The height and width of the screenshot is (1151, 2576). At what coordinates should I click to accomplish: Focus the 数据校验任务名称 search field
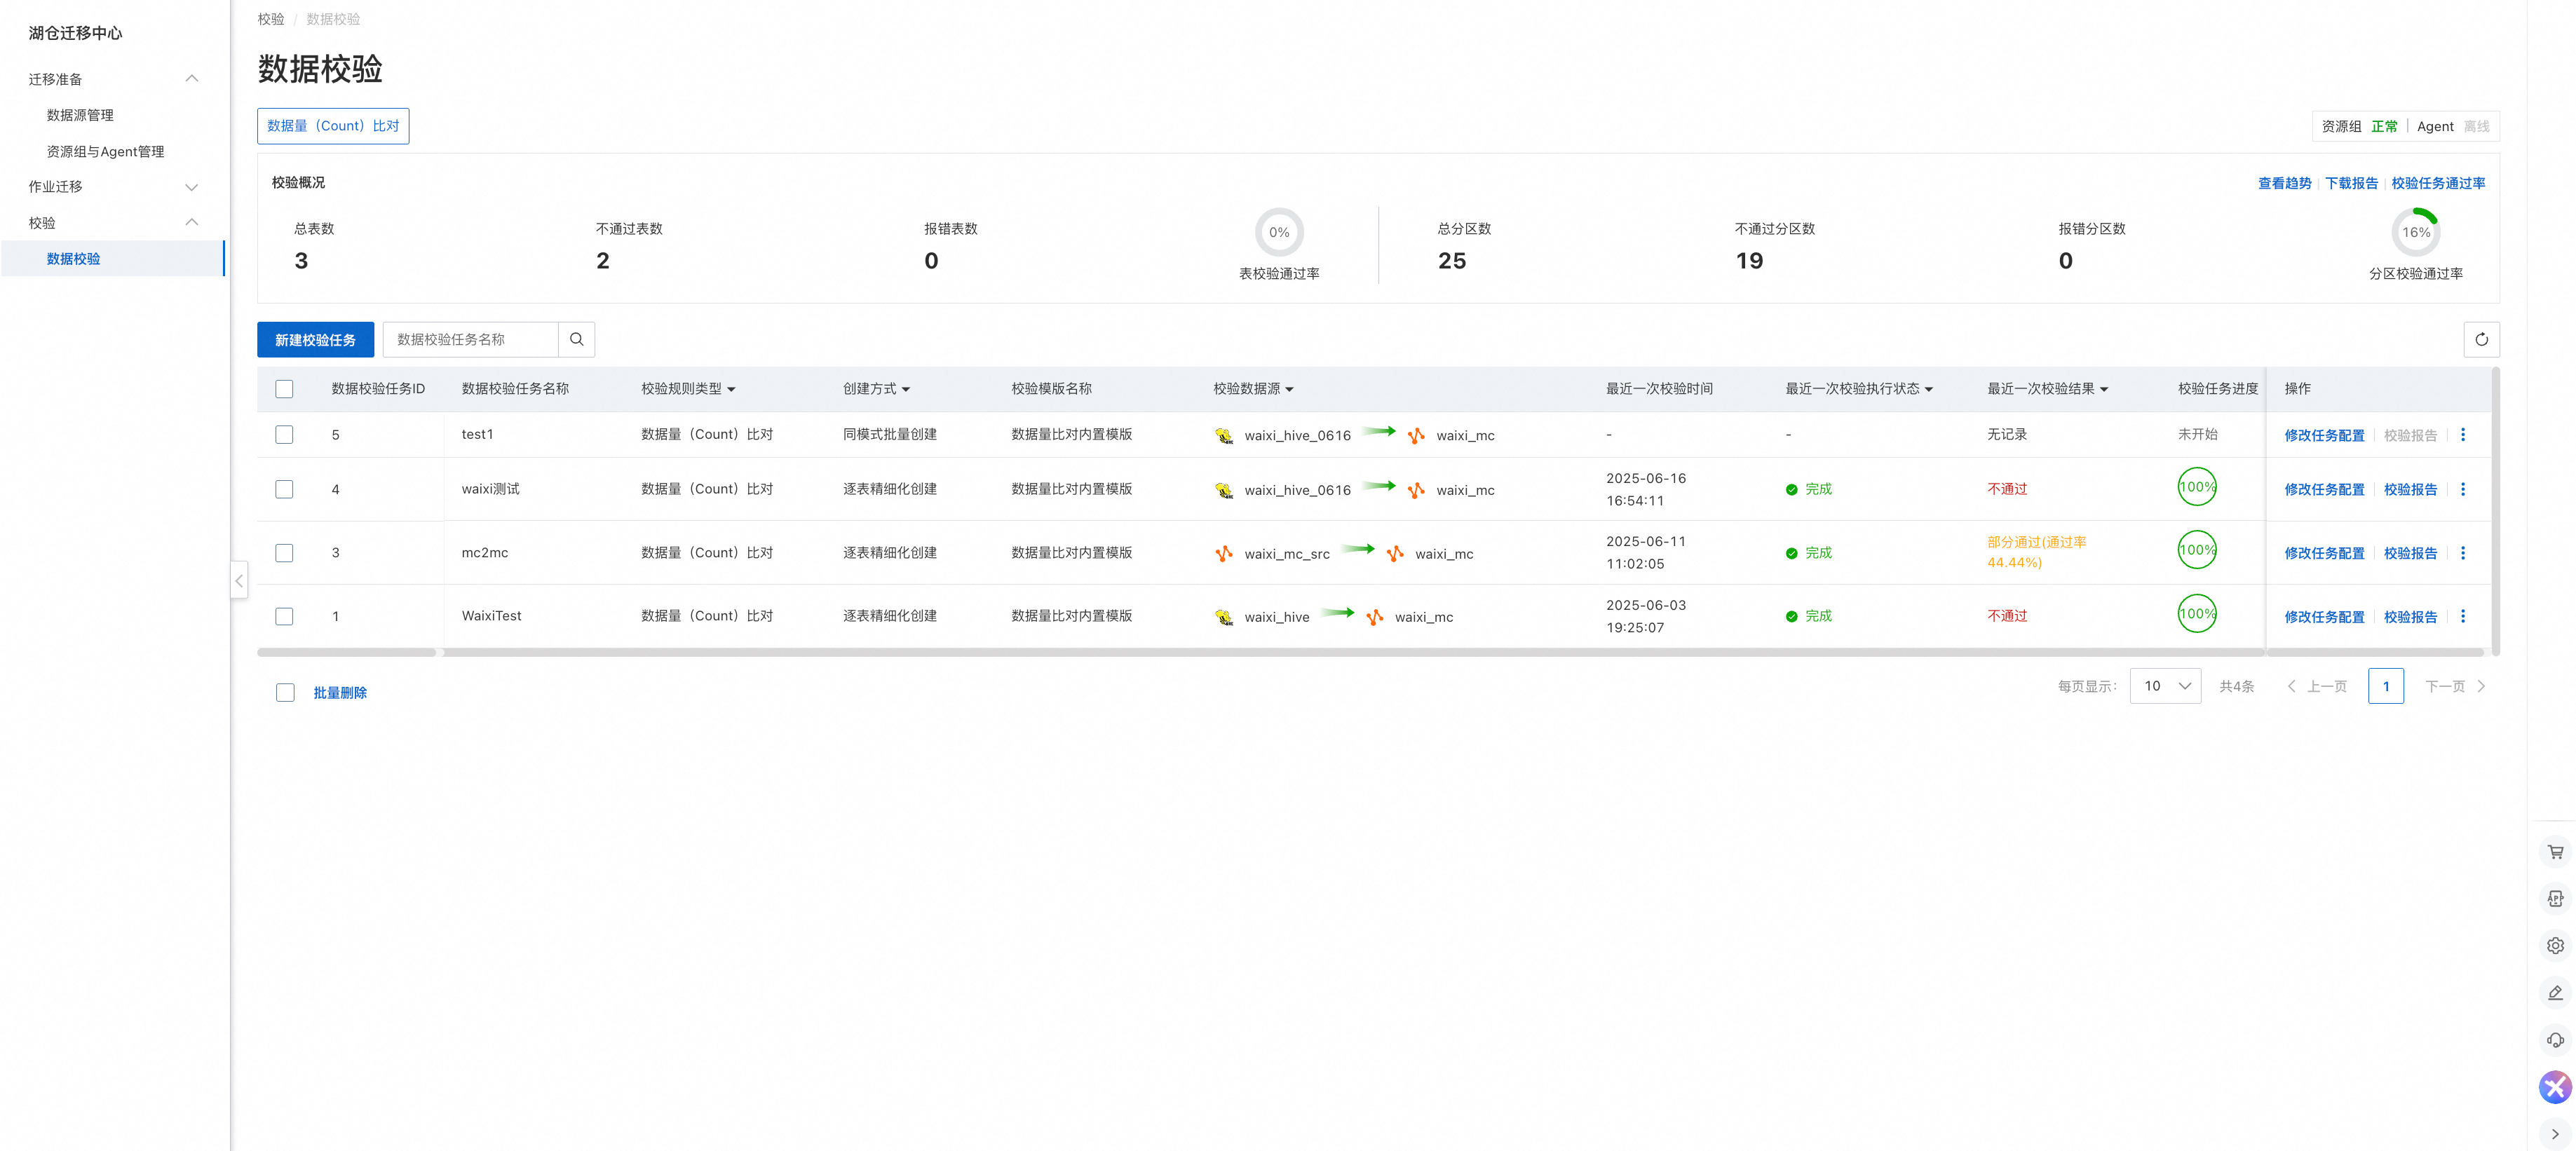click(x=470, y=339)
